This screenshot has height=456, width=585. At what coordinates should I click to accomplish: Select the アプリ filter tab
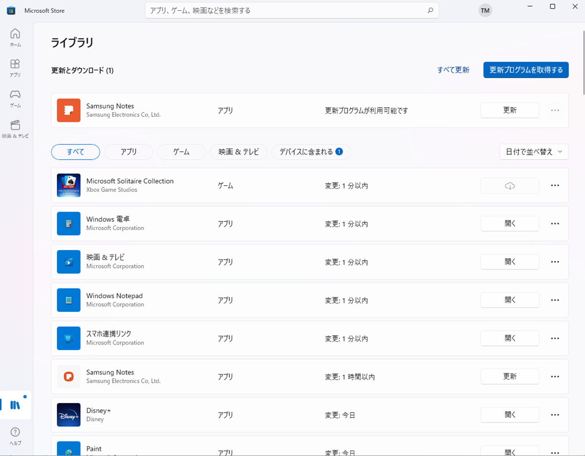click(x=129, y=152)
